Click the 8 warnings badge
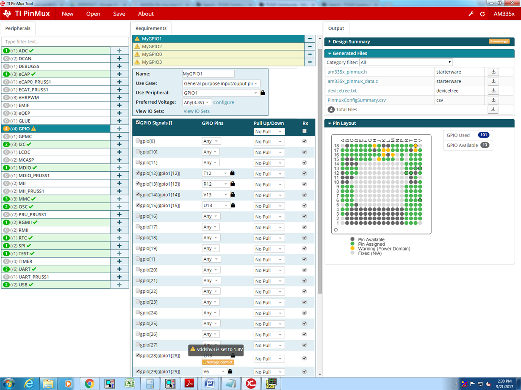521x390 pixels. click(x=499, y=41)
